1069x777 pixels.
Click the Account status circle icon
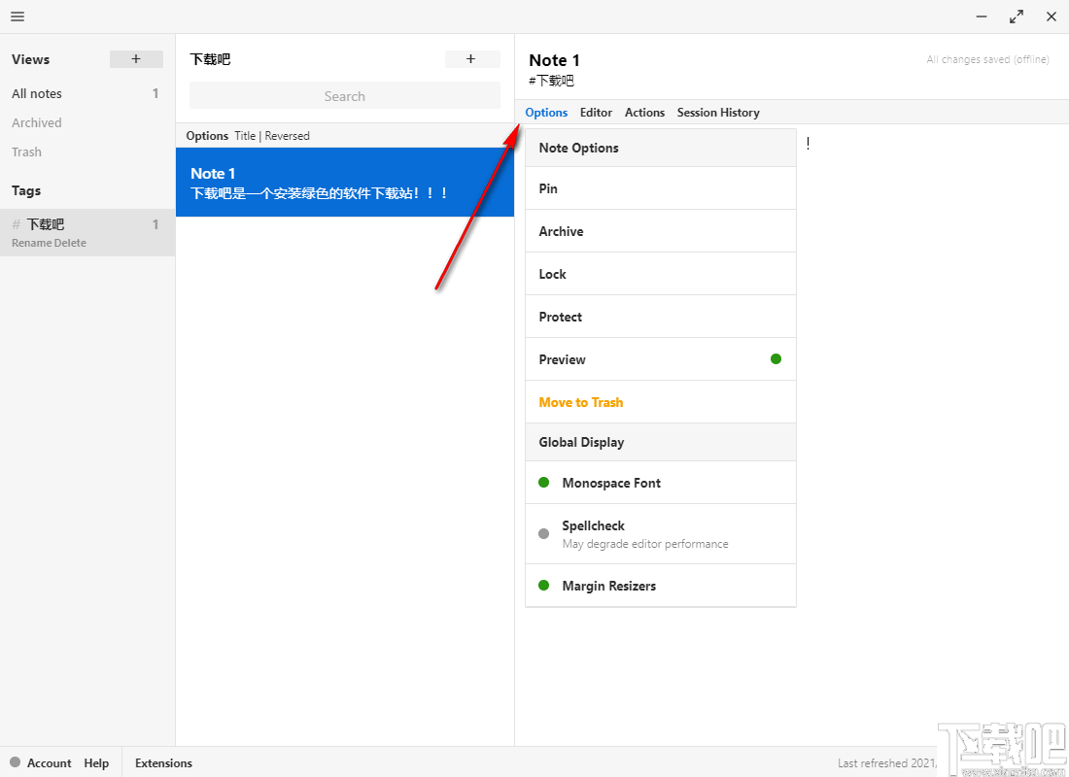click(x=15, y=762)
